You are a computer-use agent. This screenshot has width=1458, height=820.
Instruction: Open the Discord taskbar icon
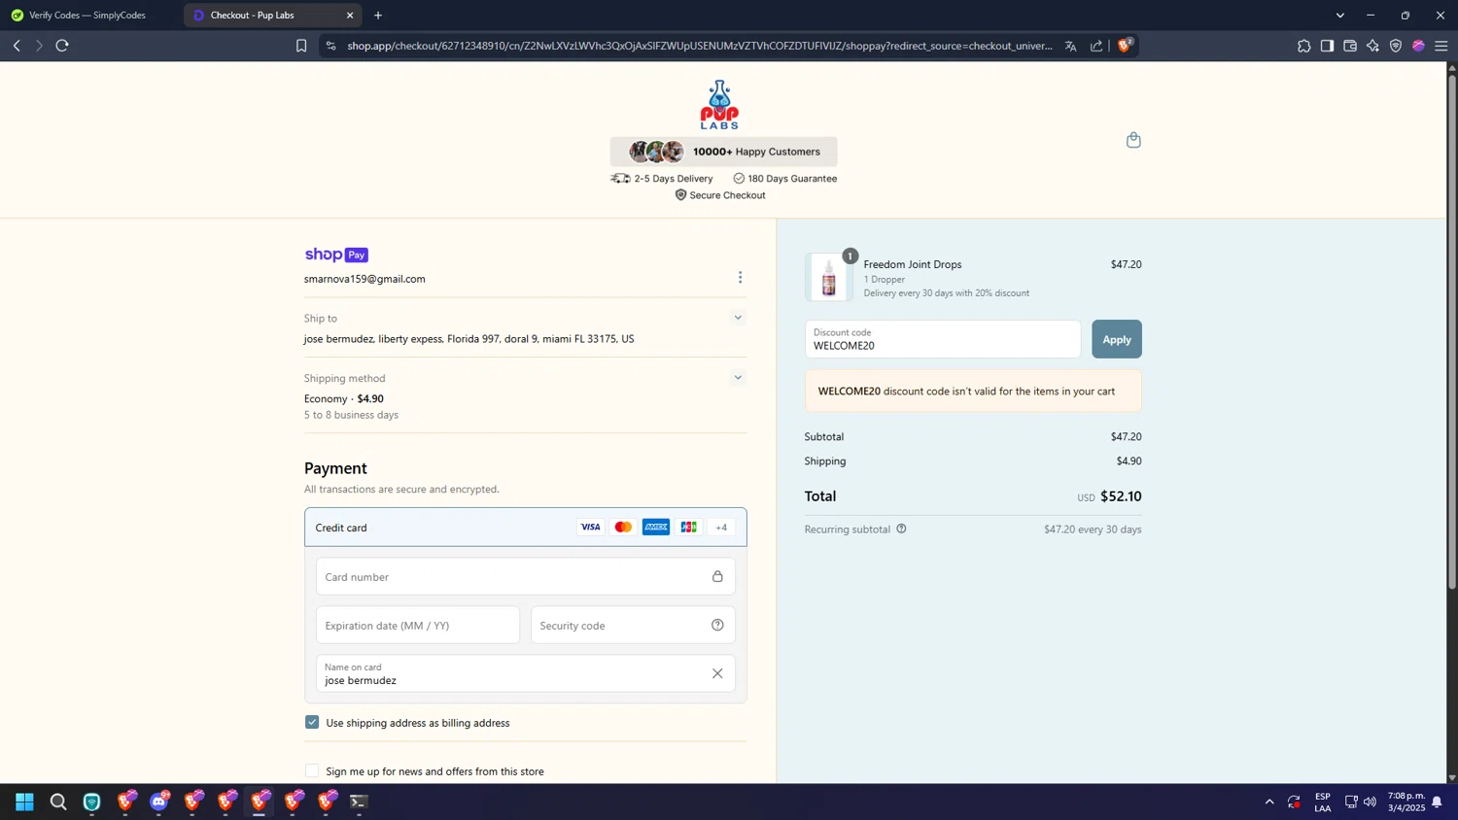[x=159, y=802]
